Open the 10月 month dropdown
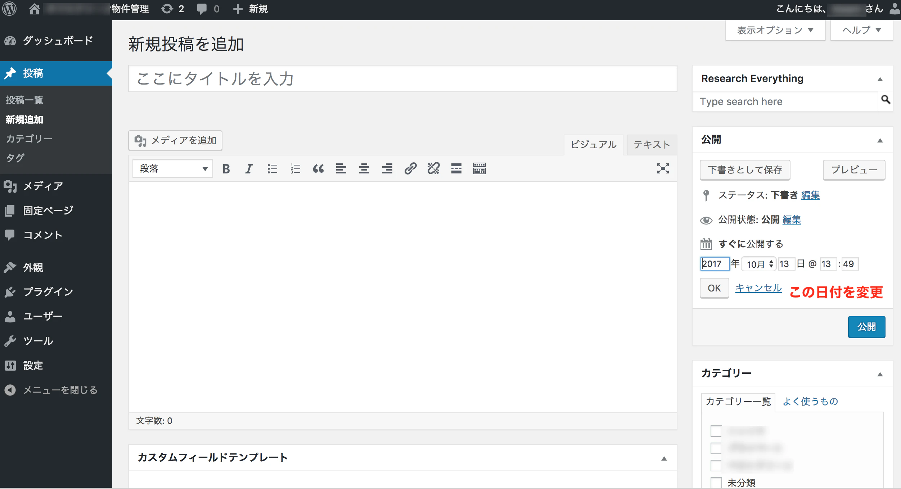901x489 pixels. tap(759, 264)
